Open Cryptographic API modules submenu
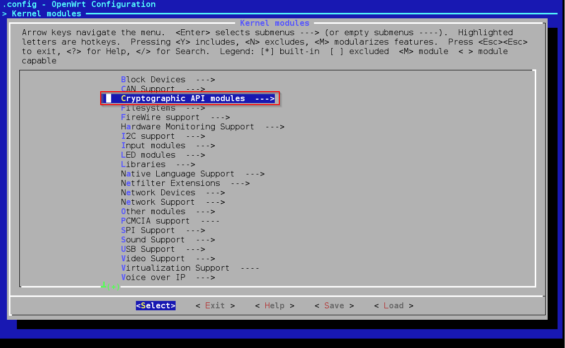The image size is (565, 348). click(190, 99)
